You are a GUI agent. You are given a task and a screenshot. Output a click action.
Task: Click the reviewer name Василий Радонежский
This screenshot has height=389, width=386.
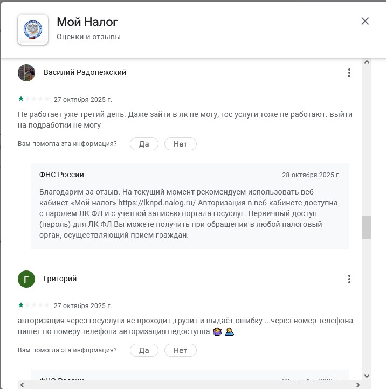pos(85,72)
